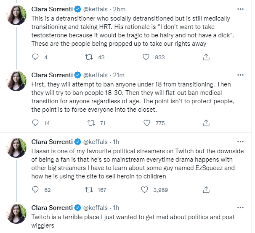The image size is (255, 233).
Task: Reply to the detransitioner tweet
Action: tap(36, 57)
